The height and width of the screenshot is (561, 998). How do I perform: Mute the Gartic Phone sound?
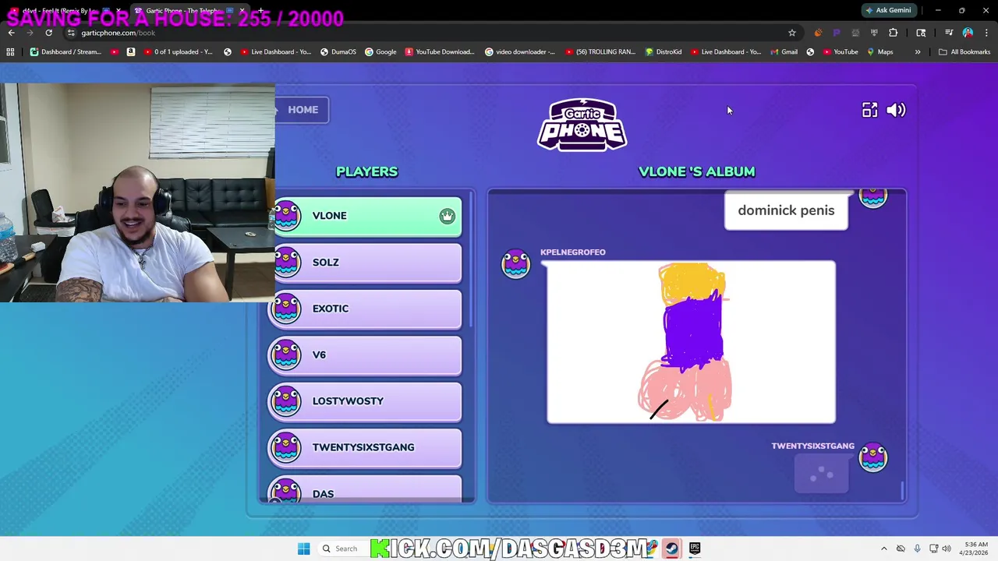897,110
